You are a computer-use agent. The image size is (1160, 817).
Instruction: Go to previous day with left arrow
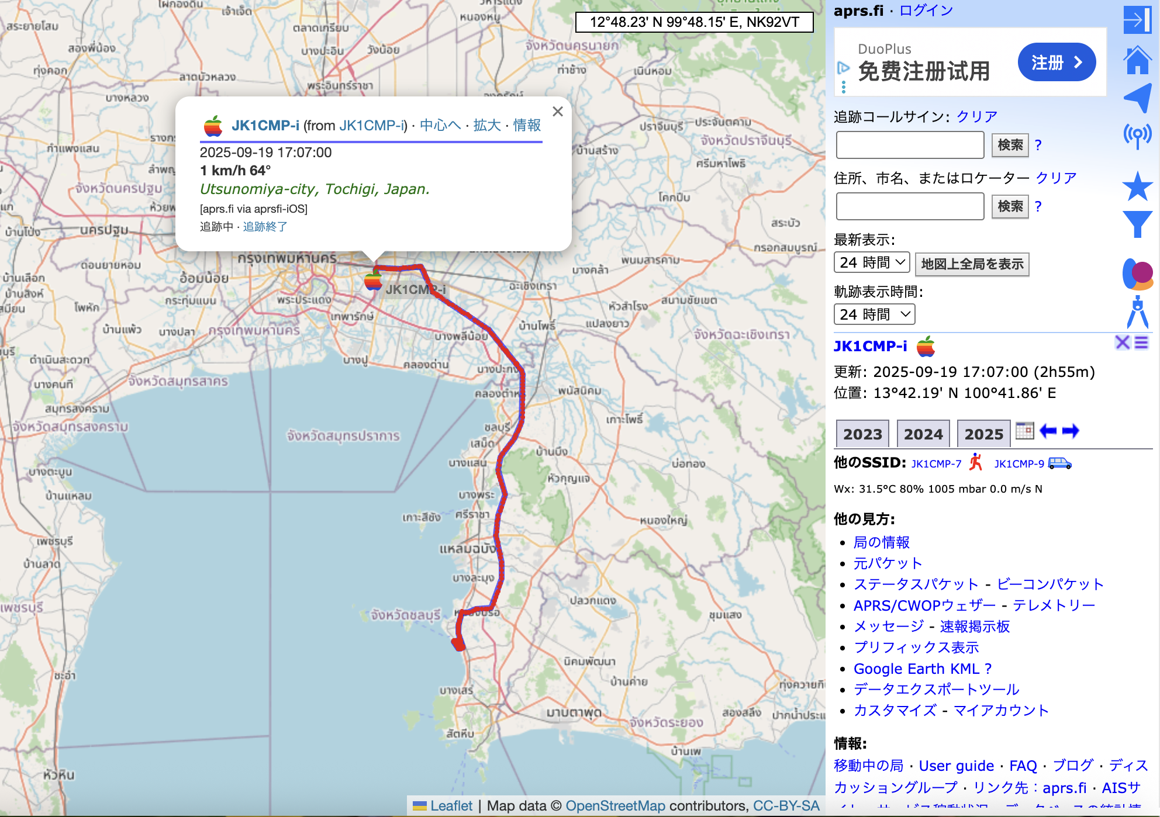(x=1048, y=431)
